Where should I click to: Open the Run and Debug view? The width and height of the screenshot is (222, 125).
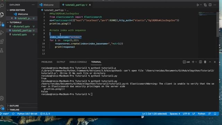[x=2, y=33]
